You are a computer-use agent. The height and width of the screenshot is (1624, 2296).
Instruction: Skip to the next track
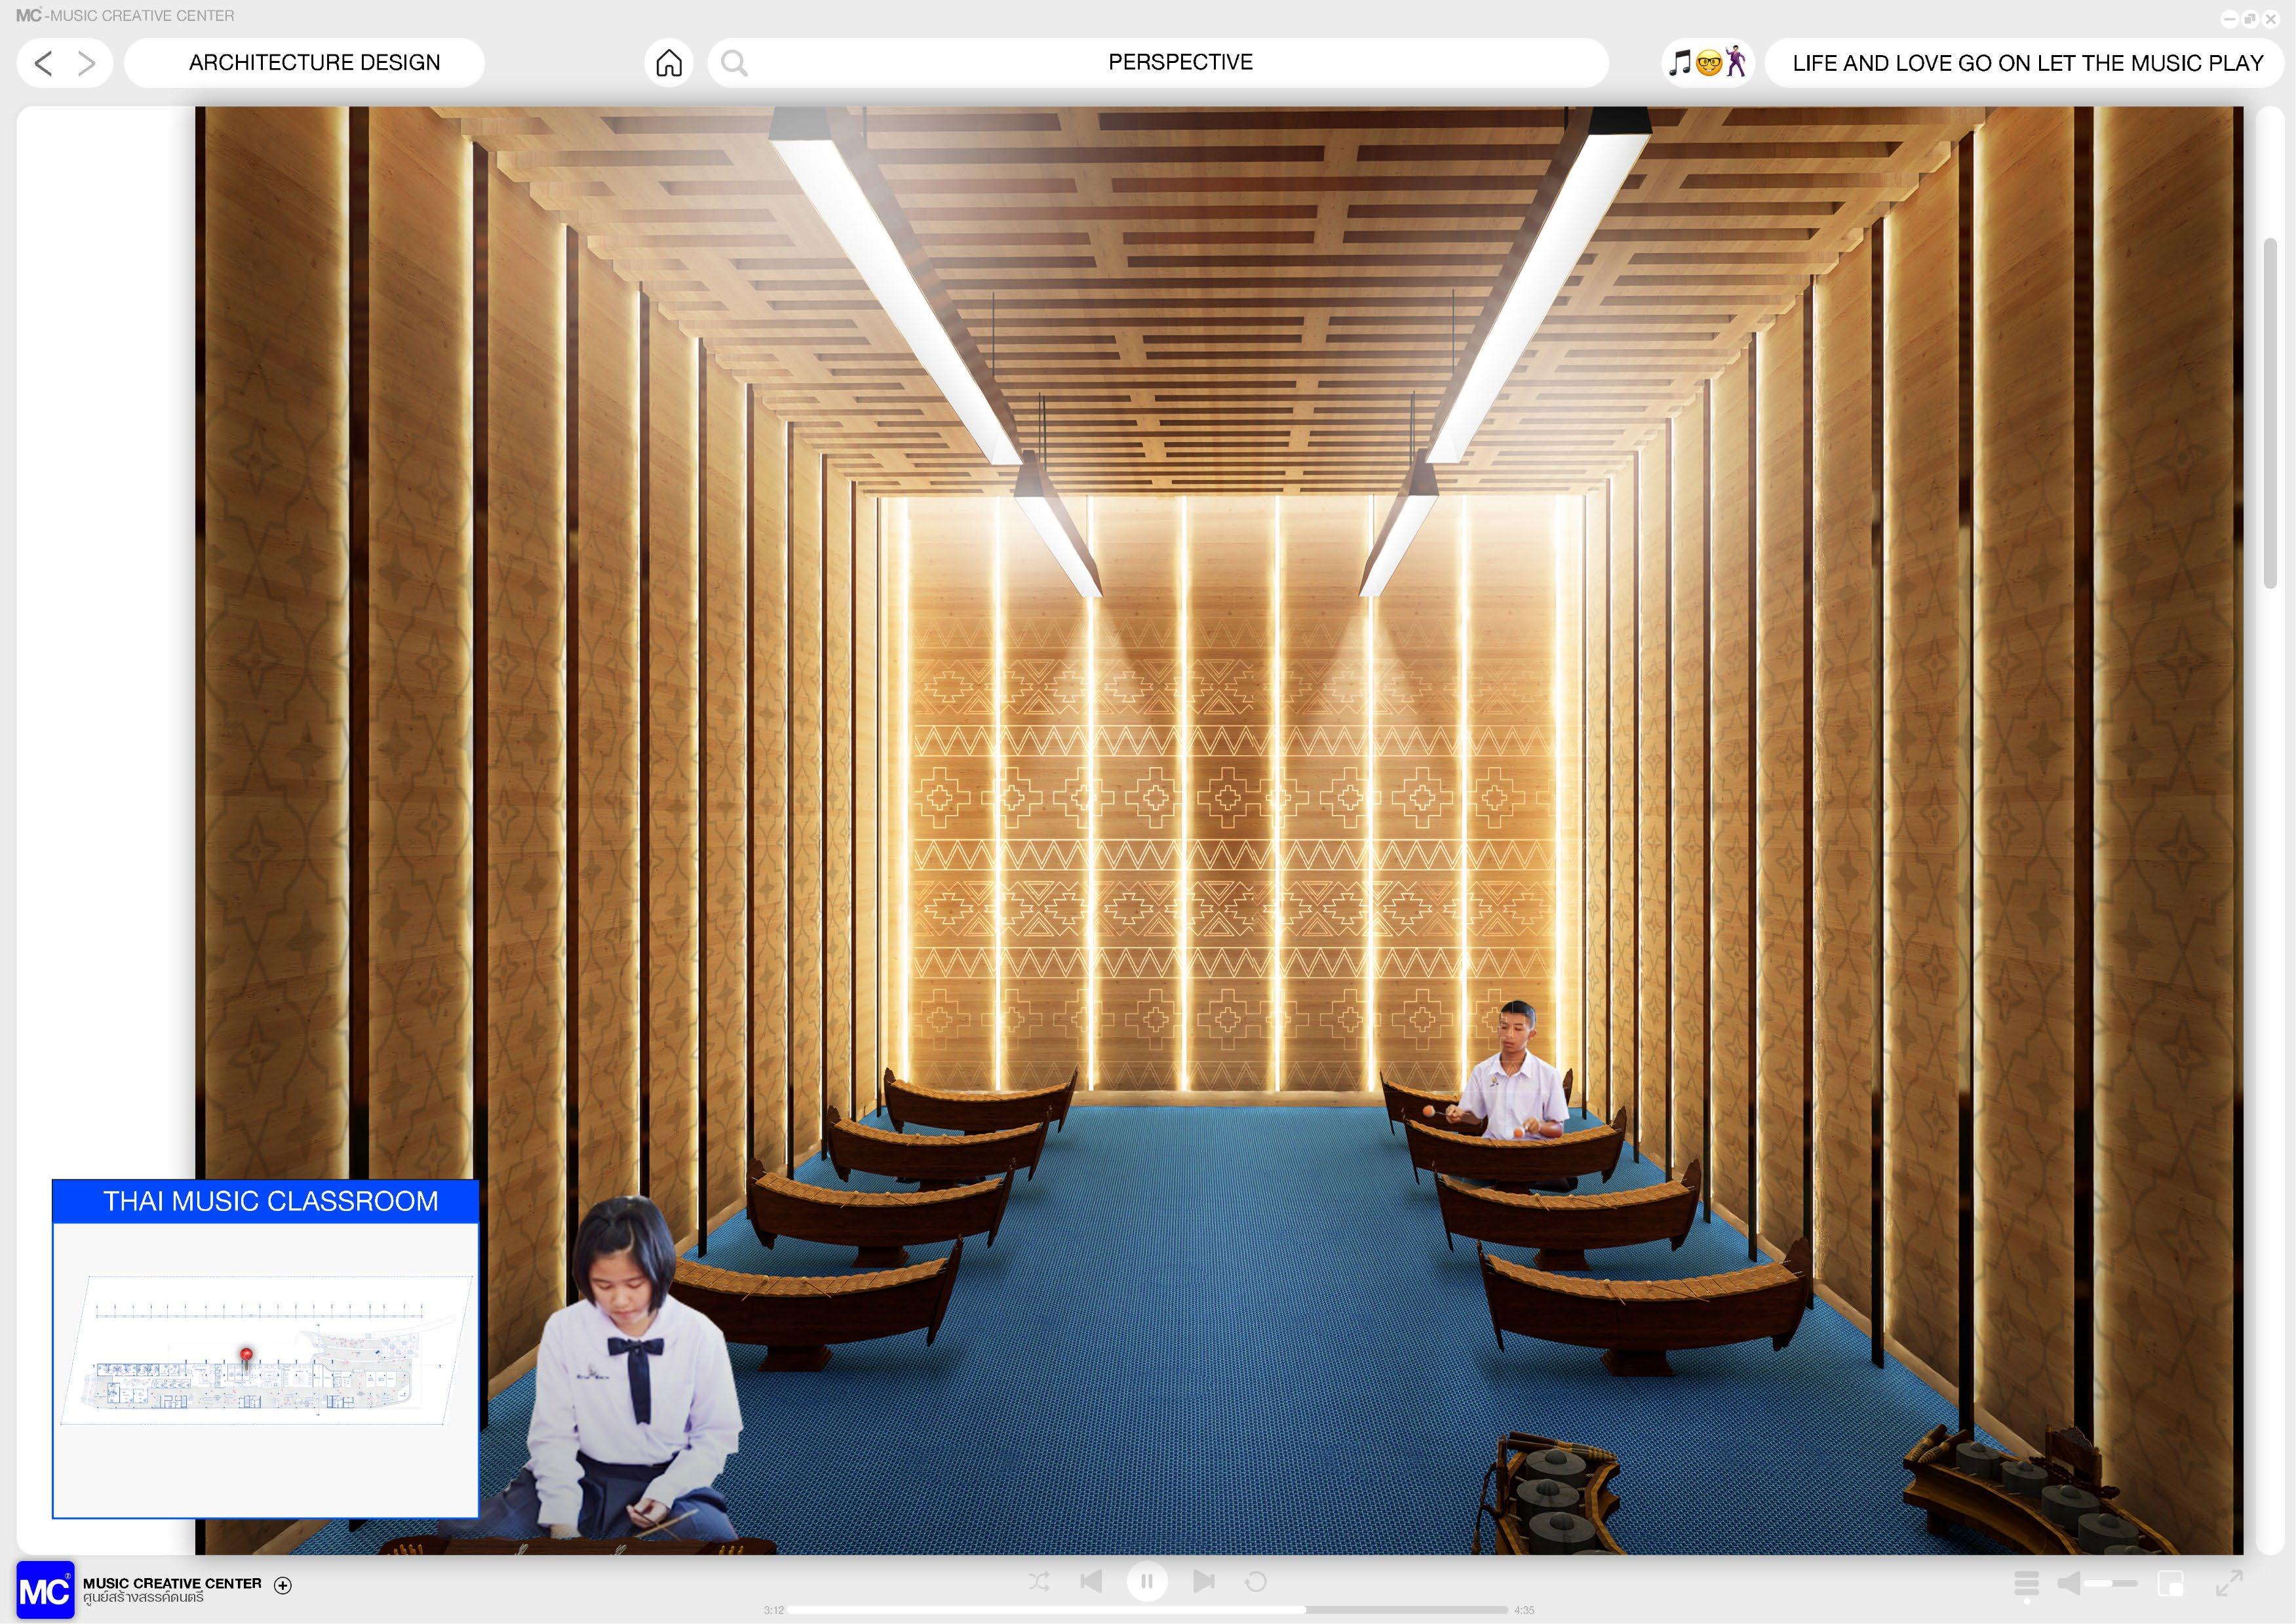point(1204,1581)
